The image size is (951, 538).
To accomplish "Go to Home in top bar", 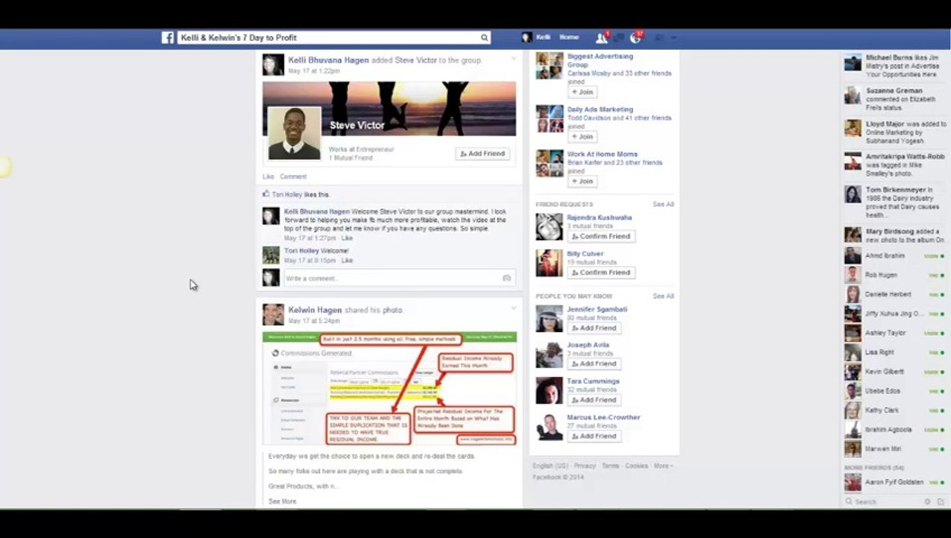I will point(569,37).
